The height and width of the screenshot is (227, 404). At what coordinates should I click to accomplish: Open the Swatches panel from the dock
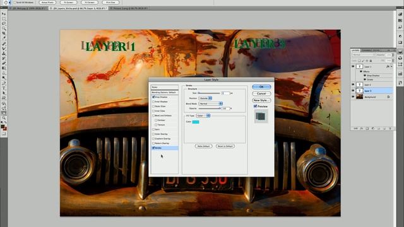[x=400, y=21]
